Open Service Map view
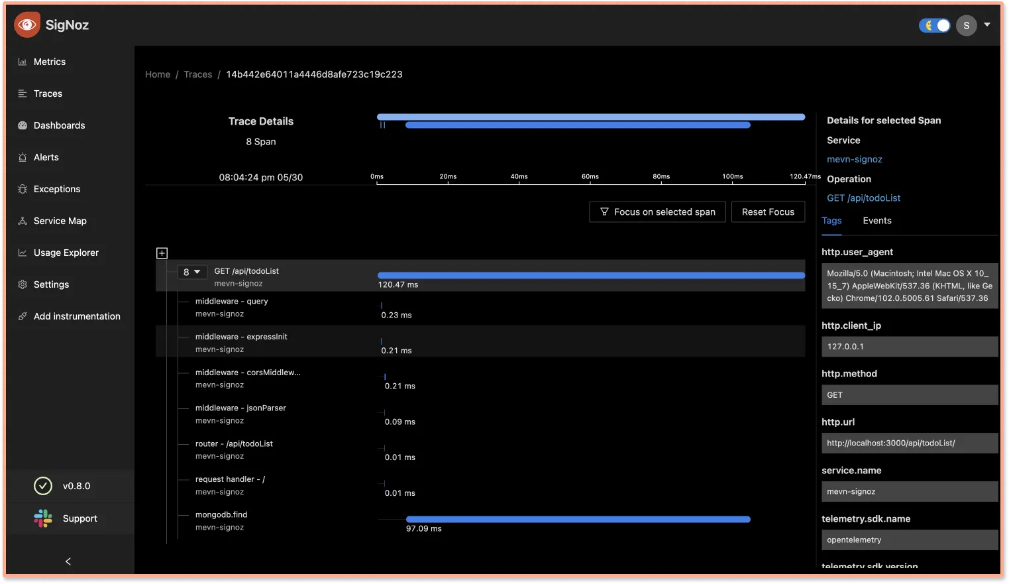The width and height of the screenshot is (1009, 584). [x=60, y=221]
